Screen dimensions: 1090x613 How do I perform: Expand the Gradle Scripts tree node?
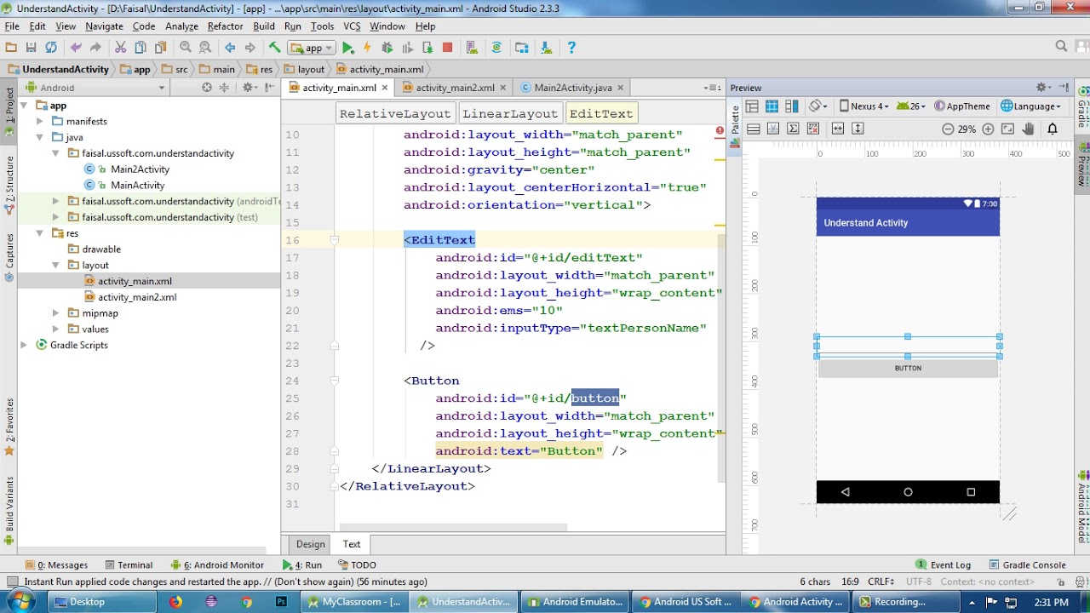[24, 345]
